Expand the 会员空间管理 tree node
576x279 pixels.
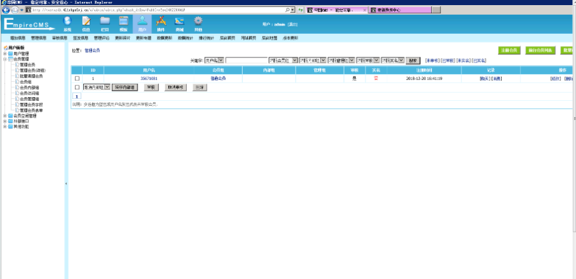click(4, 116)
